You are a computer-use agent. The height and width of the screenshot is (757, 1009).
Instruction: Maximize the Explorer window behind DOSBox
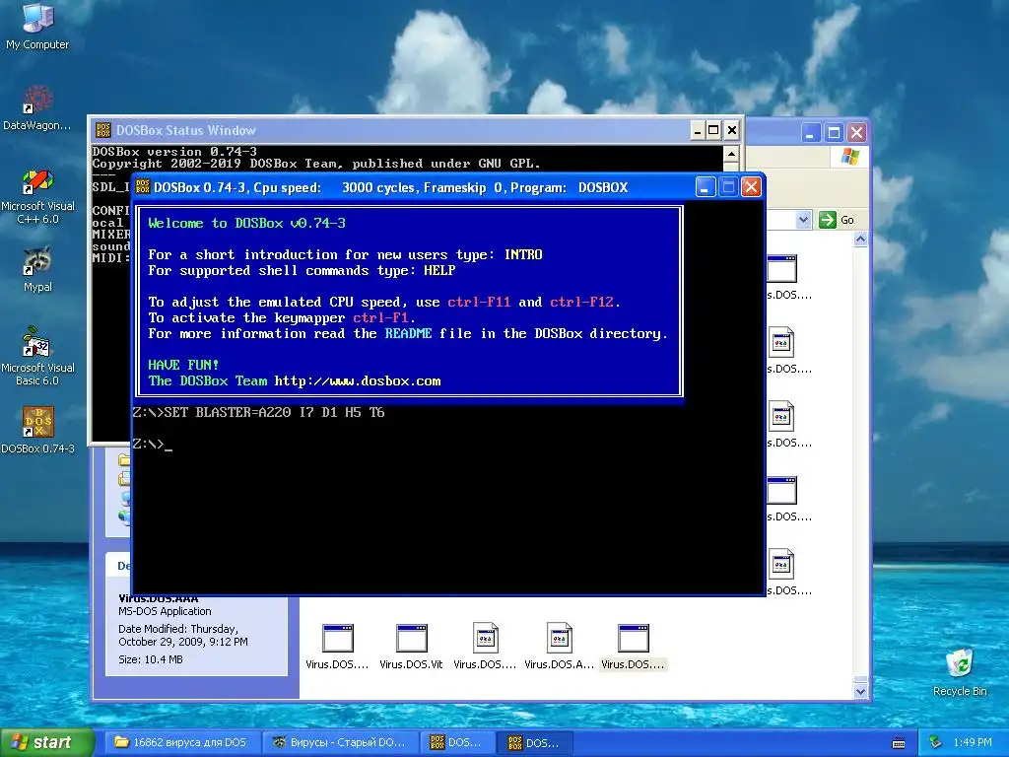coord(834,133)
